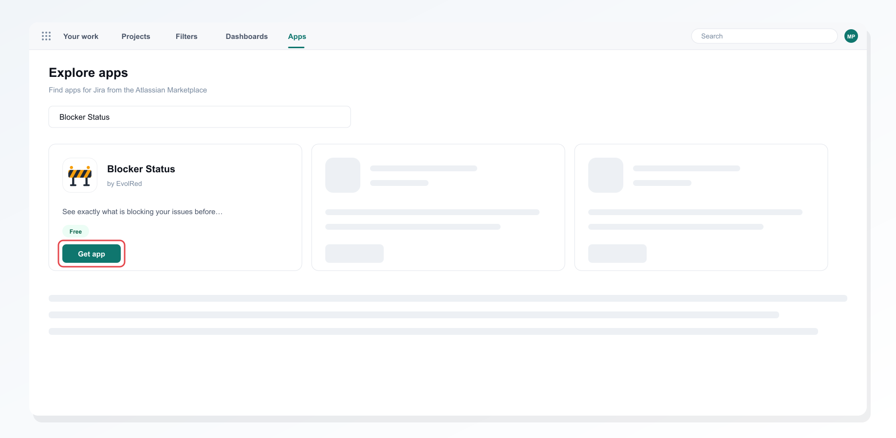Click the by EvolRed vendor text

125,183
